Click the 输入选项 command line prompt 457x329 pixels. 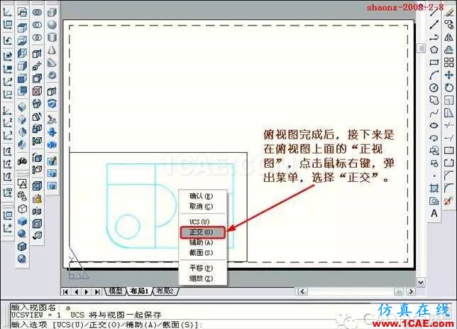pos(106,325)
